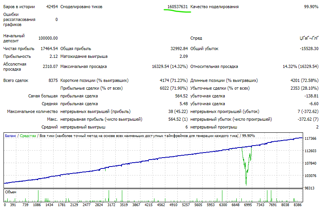Image resolution: width=326 pixels, height=210 pixels.
Task: Select the relative drawdown value 14.32% (16329.54)
Action: point(300,66)
